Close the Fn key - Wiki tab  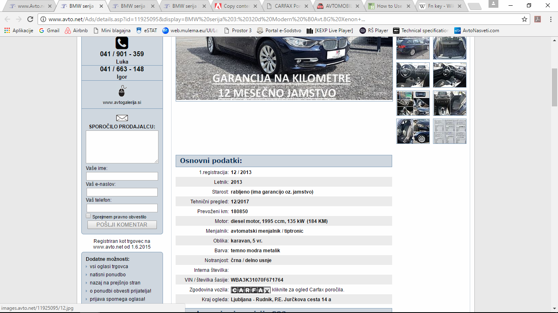tap(460, 6)
